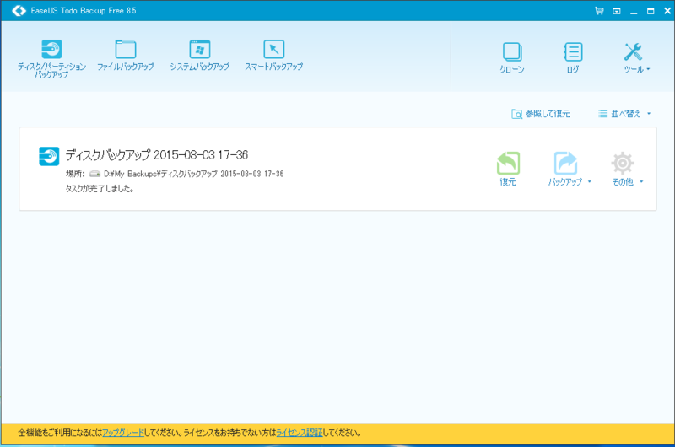Expand the その他 dropdown arrow
The height and width of the screenshot is (447, 675).
[641, 182]
